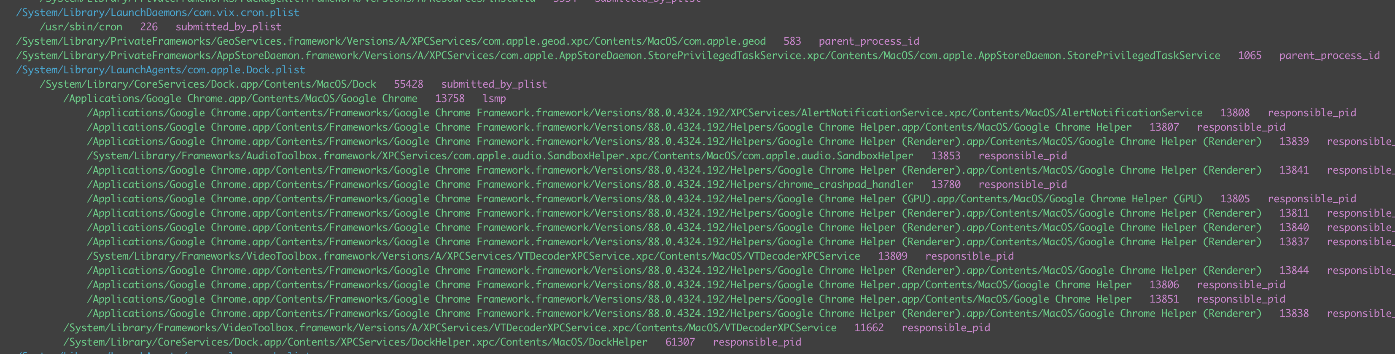Click Chrome Helper PID 13851
Screen dimensions: 1395x354
pos(1164,299)
